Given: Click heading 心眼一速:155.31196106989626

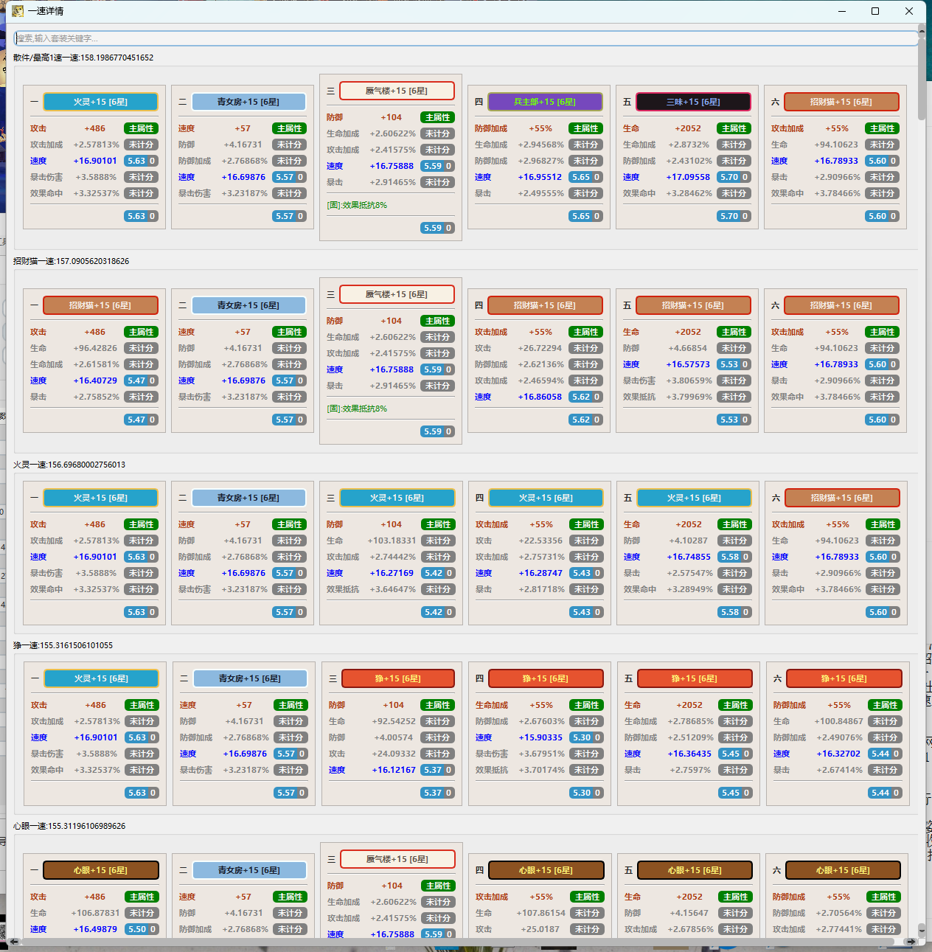Looking at the screenshot, I should tap(69, 826).
